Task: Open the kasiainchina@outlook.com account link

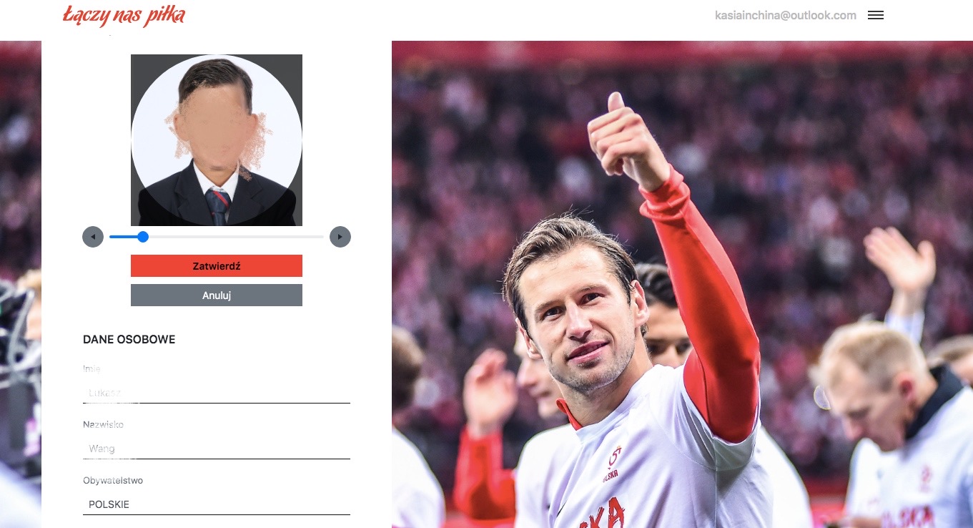Action: click(x=785, y=15)
